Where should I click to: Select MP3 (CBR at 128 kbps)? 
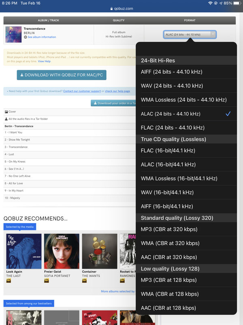[186, 280]
